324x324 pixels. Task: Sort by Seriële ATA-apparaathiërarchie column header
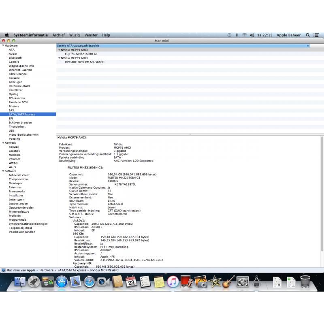(x=183, y=45)
